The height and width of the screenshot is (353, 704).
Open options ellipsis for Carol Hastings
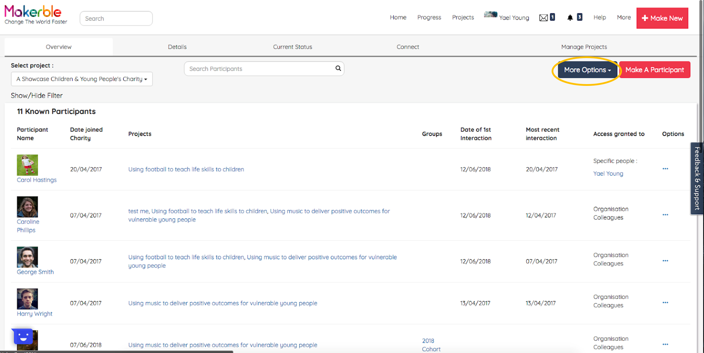point(665,169)
